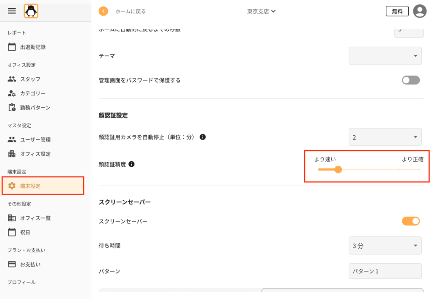Open the 待ち時間 dropdown showing 3 分

click(x=385, y=246)
